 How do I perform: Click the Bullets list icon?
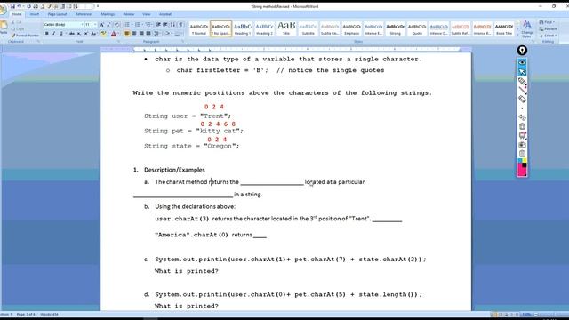[x=127, y=24]
